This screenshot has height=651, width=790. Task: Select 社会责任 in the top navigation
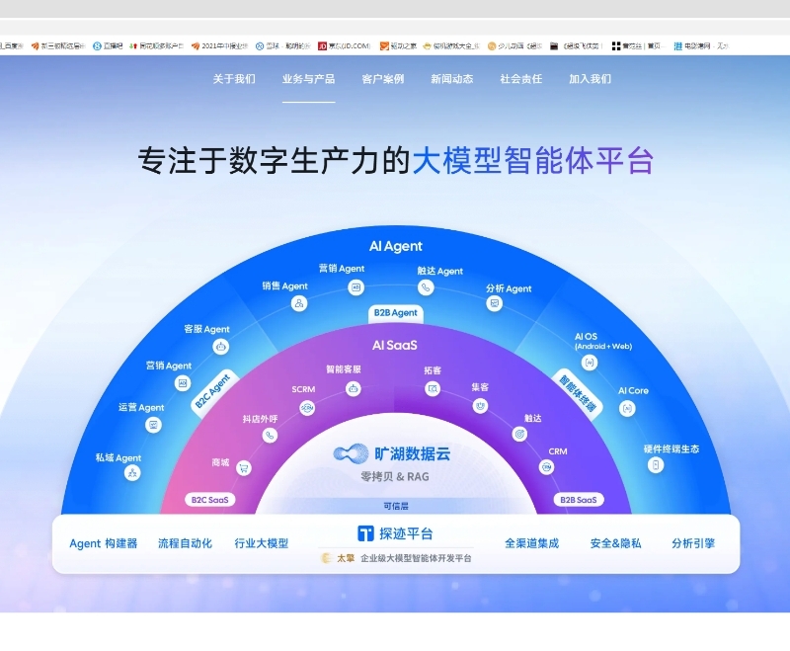coord(521,79)
